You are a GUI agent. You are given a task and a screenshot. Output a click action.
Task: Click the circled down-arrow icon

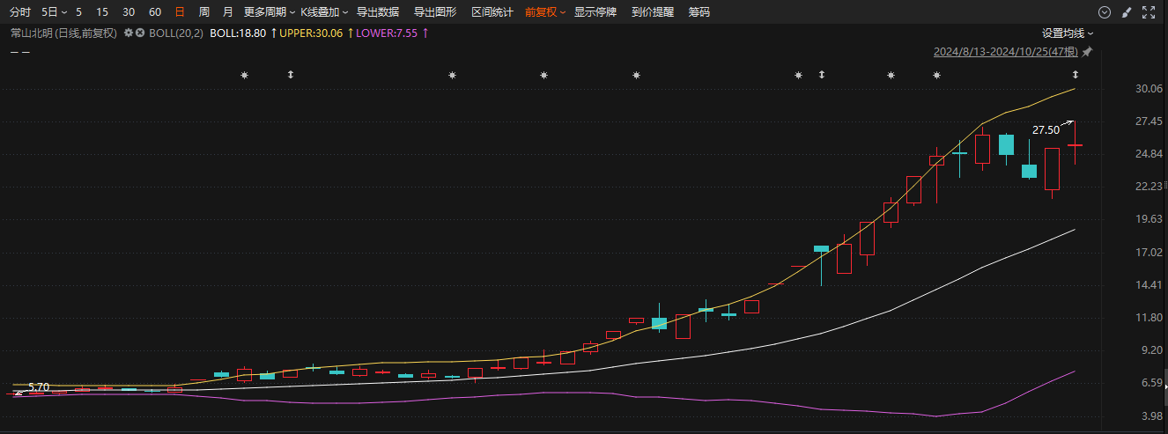point(1104,12)
